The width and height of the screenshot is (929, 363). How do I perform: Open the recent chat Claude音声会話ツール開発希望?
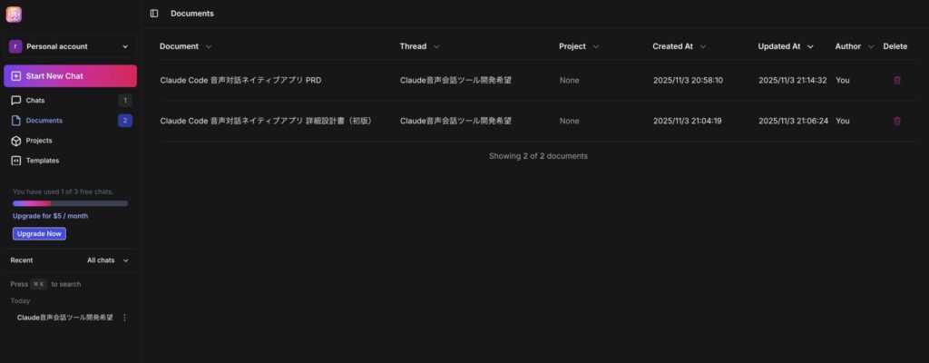coord(65,318)
